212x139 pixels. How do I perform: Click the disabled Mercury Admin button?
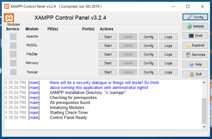128,63
